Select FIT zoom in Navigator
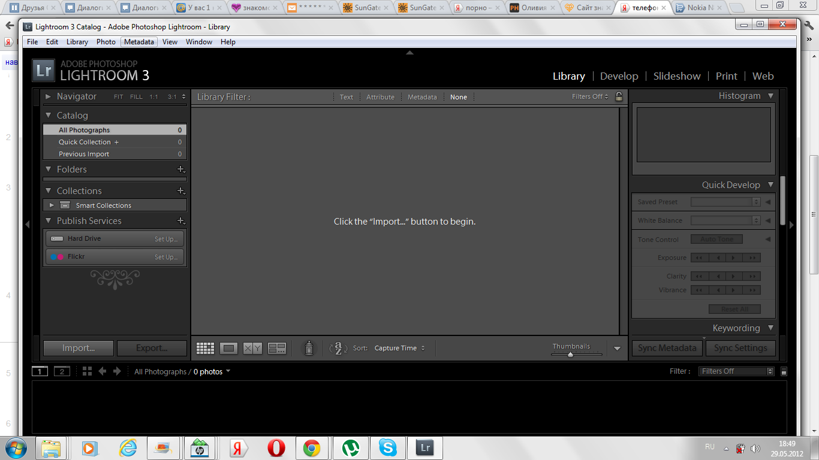 119,97
